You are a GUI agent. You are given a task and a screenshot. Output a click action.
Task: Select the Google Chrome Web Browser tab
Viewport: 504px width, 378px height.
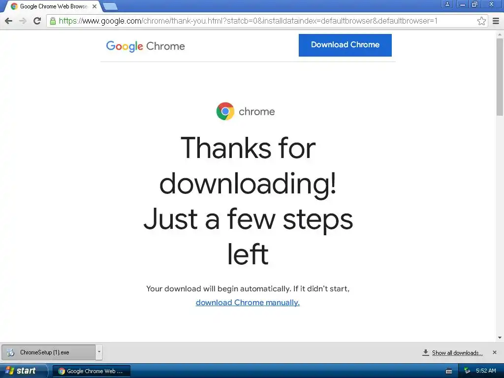[53, 6]
